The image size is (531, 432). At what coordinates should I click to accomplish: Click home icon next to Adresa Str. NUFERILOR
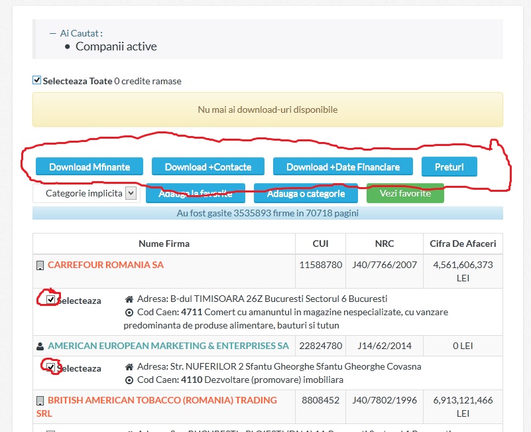[x=129, y=367]
